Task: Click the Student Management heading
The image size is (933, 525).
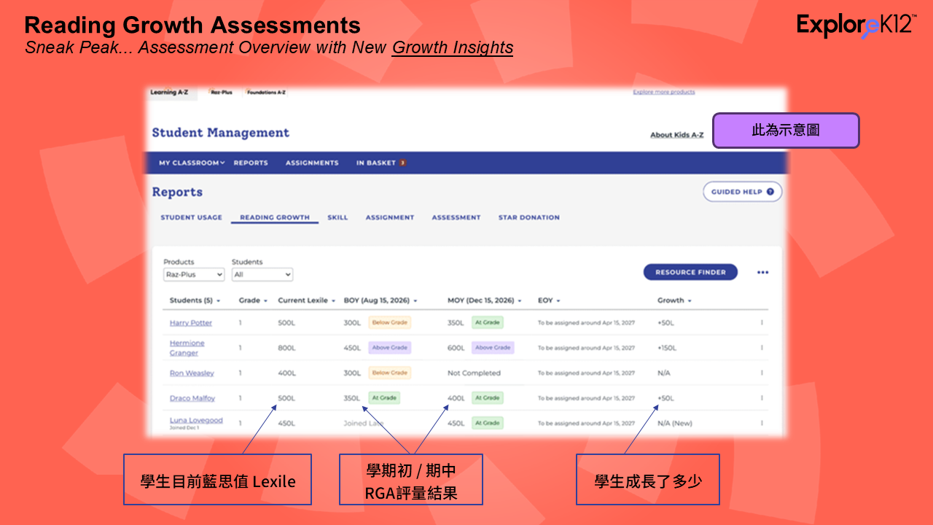Action: [x=221, y=133]
